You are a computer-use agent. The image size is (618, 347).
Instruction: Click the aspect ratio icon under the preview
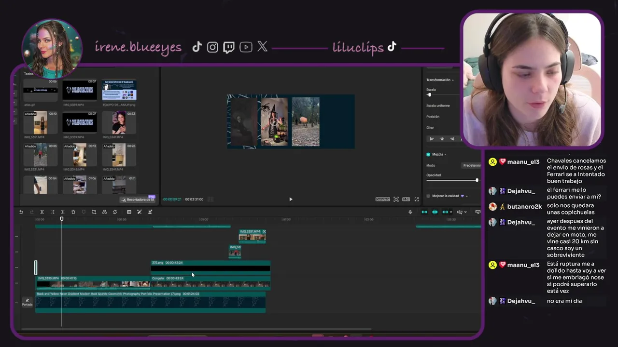[x=406, y=199]
